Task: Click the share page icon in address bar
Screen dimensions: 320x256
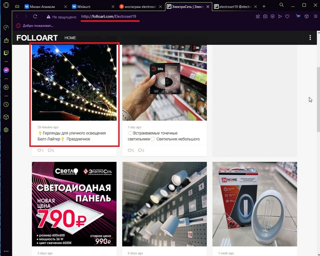Action: [258, 16]
